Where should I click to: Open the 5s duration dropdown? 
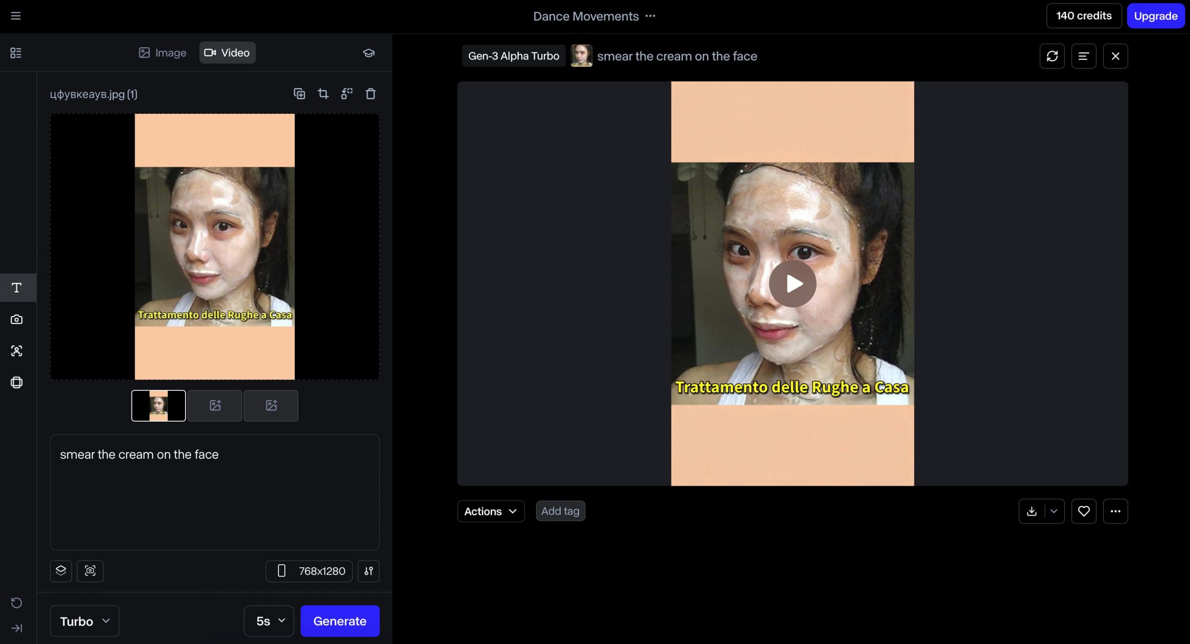click(269, 621)
